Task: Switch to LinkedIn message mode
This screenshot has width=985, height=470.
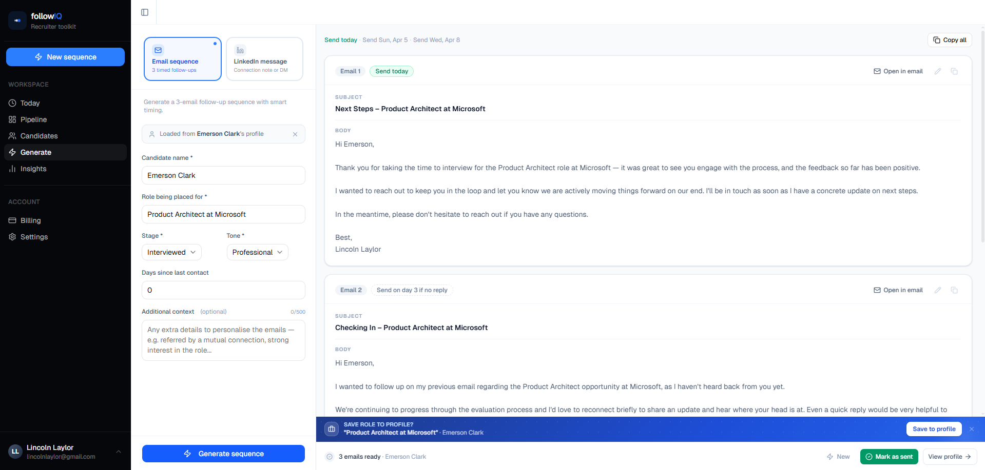Action: pyautogui.click(x=264, y=59)
